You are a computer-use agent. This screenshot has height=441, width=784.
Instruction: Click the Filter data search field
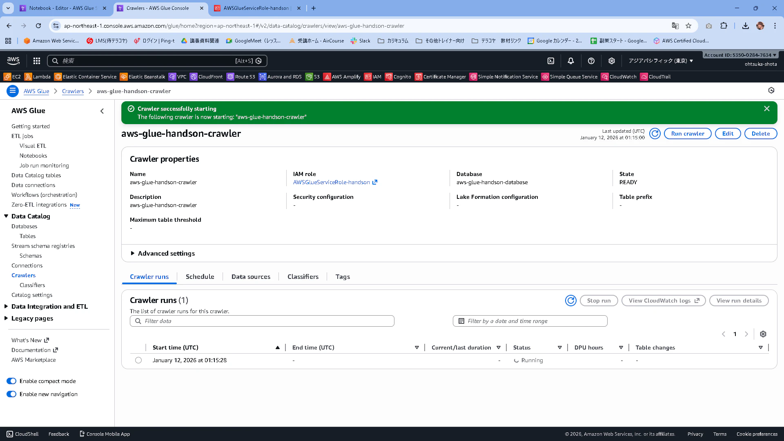click(x=262, y=321)
